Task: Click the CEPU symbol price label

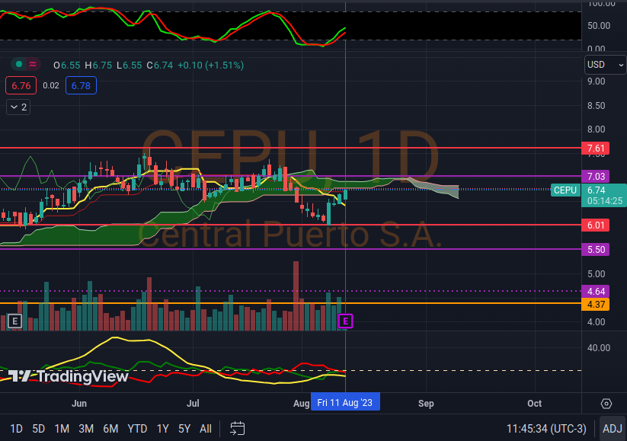Action: tap(565, 190)
